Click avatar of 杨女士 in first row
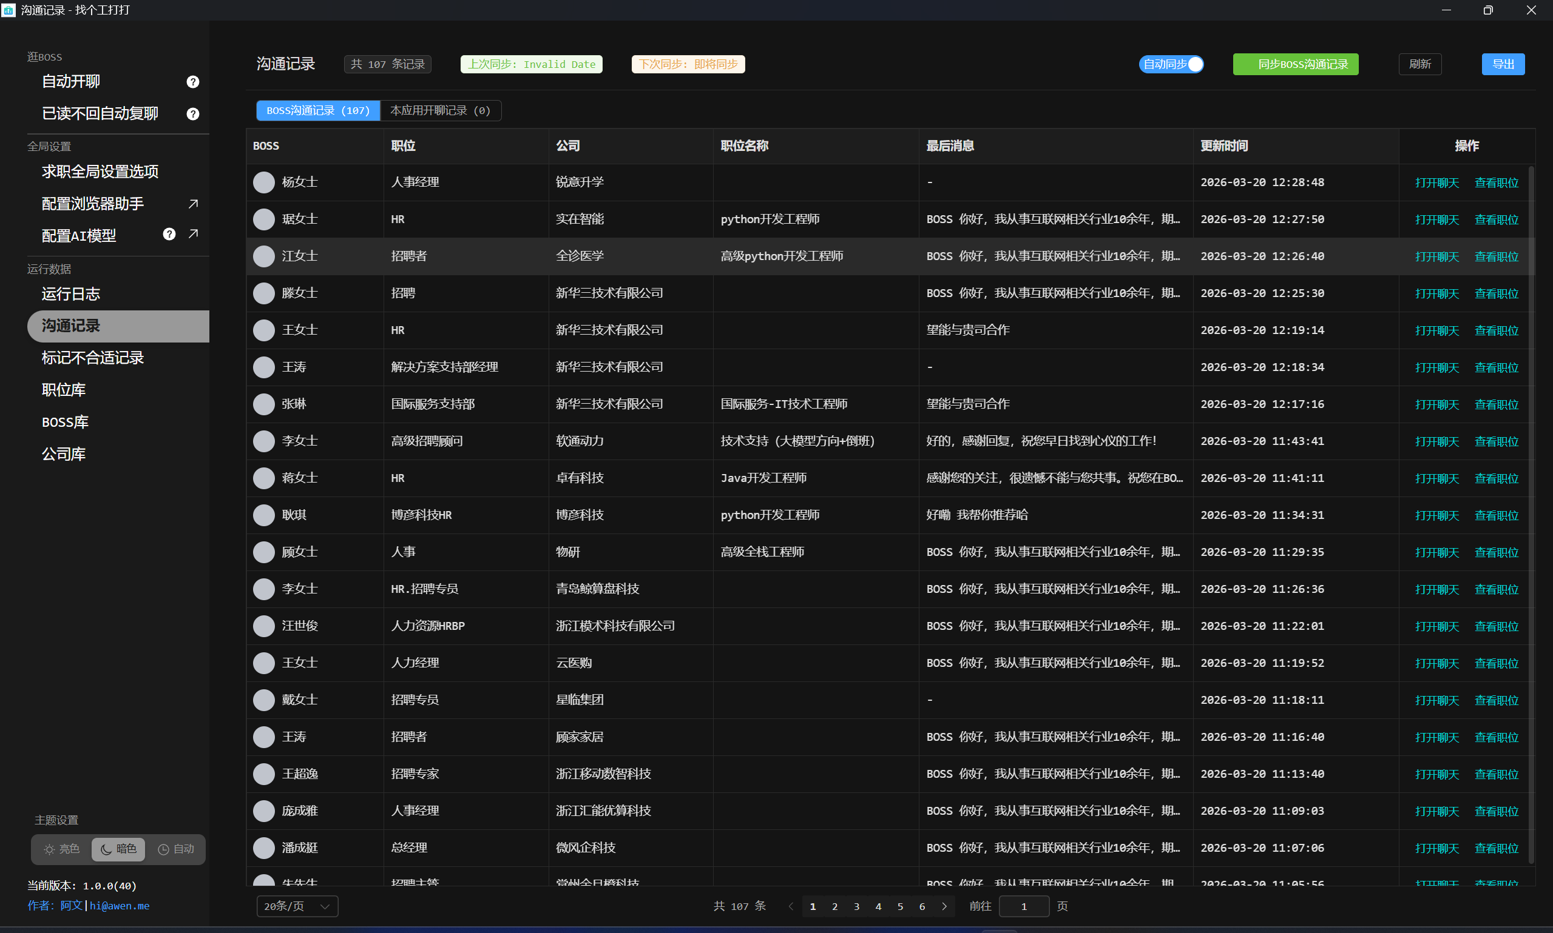The width and height of the screenshot is (1553, 933). 263,182
